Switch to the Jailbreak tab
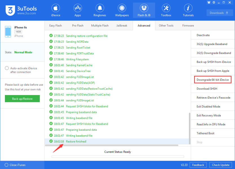This screenshot has height=169, width=235. point(122,26)
